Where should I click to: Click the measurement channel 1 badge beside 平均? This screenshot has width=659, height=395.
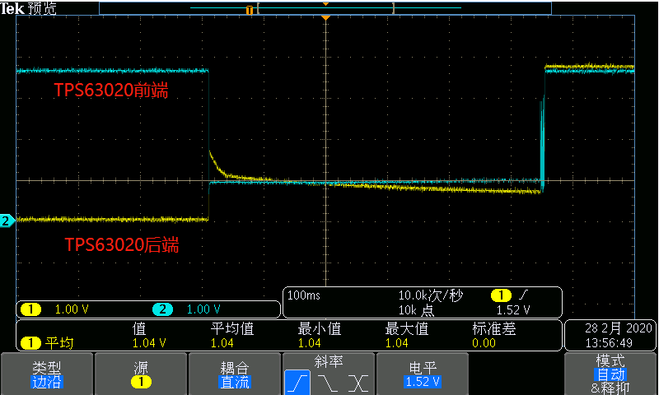coord(30,343)
